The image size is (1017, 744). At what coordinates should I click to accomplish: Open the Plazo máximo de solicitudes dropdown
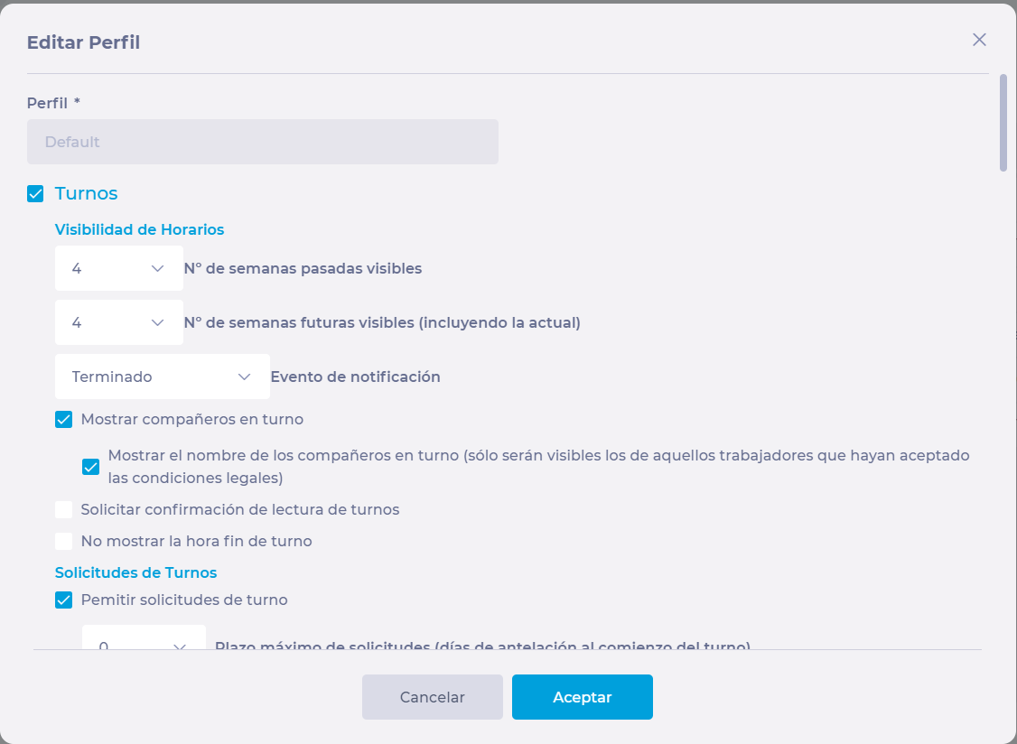tap(144, 637)
